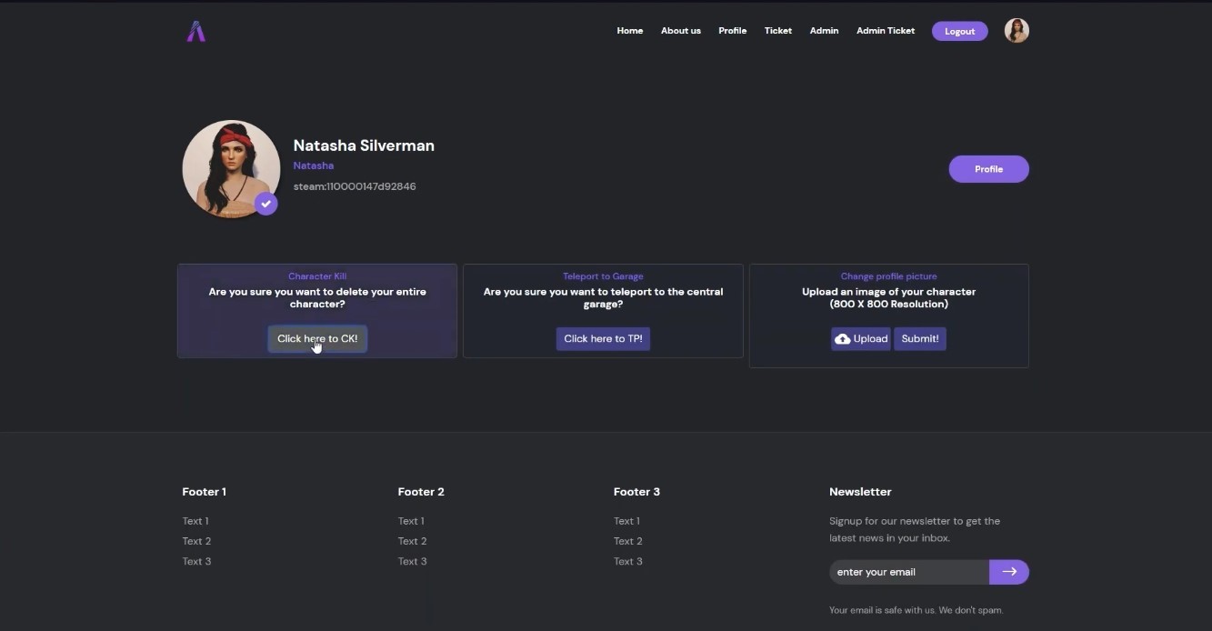This screenshot has width=1212, height=631.
Task: Open the Profile nav link
Action: pyautogui.click(x=732, y=31)
